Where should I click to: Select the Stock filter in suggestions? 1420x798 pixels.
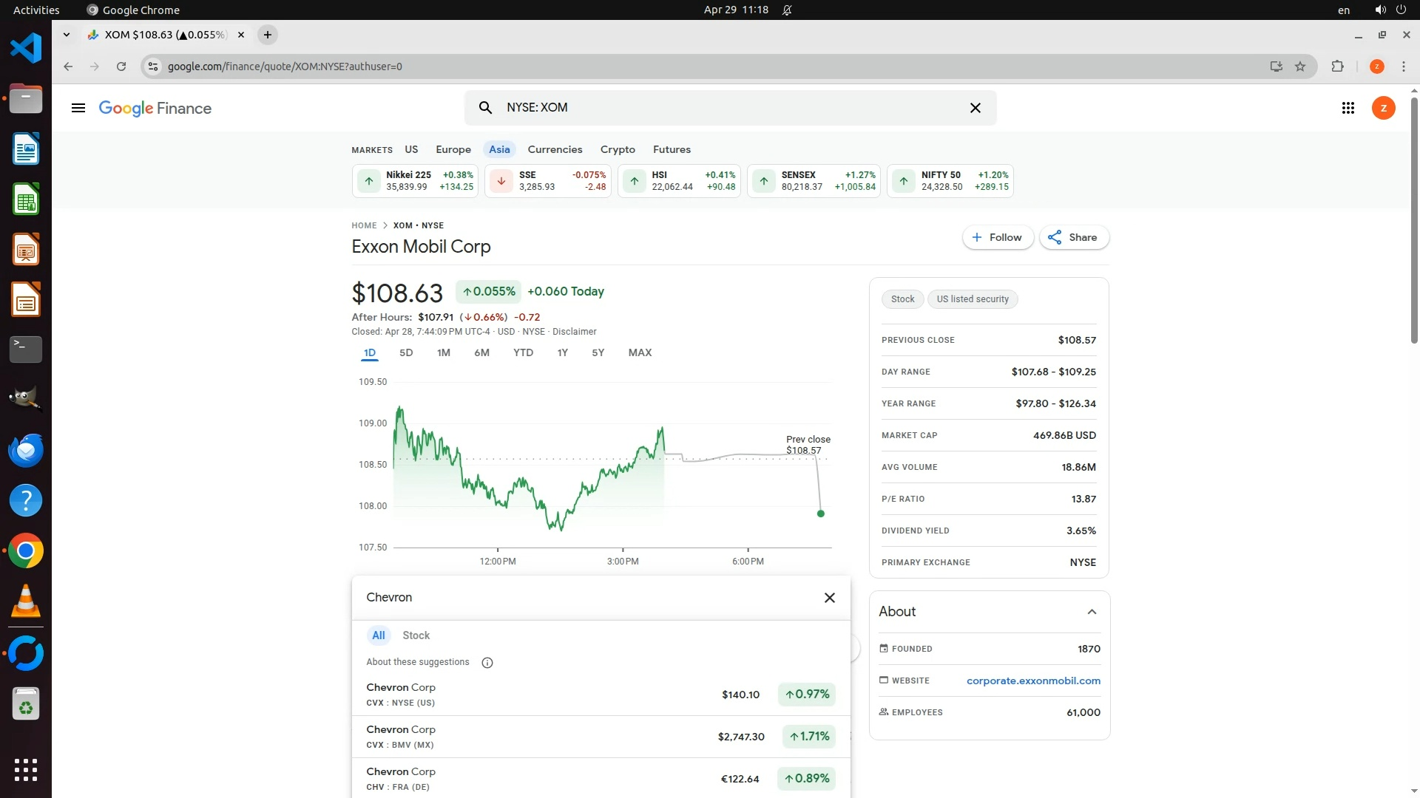[x=416, y=635]
